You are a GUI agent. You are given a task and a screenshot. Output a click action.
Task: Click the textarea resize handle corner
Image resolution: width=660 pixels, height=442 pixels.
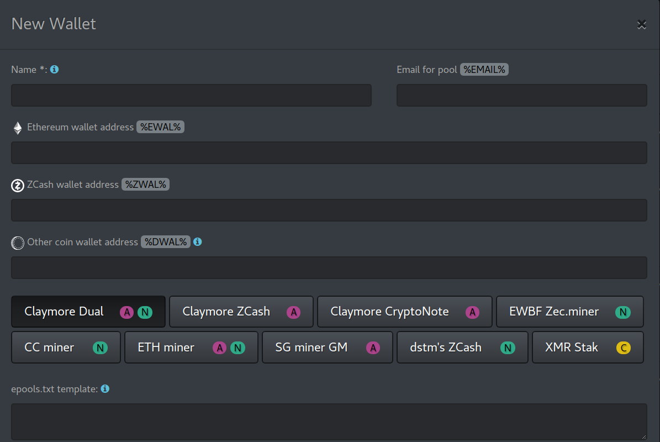pyautogui.click(x=643, y=437)
